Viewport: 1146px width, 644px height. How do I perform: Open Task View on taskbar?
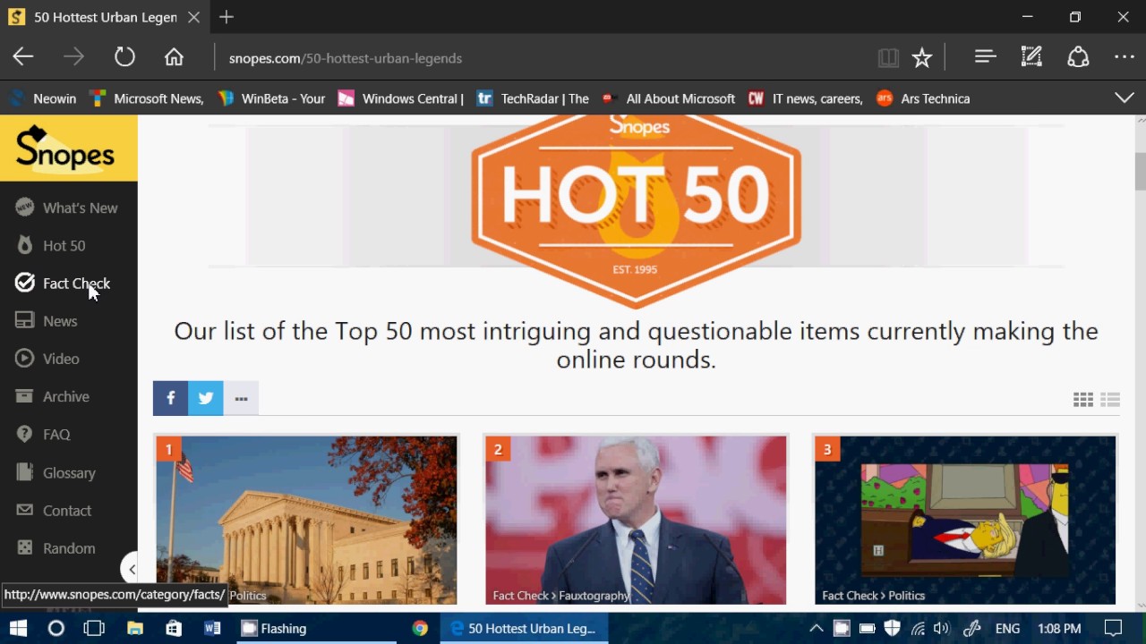(x=94, y=629)
